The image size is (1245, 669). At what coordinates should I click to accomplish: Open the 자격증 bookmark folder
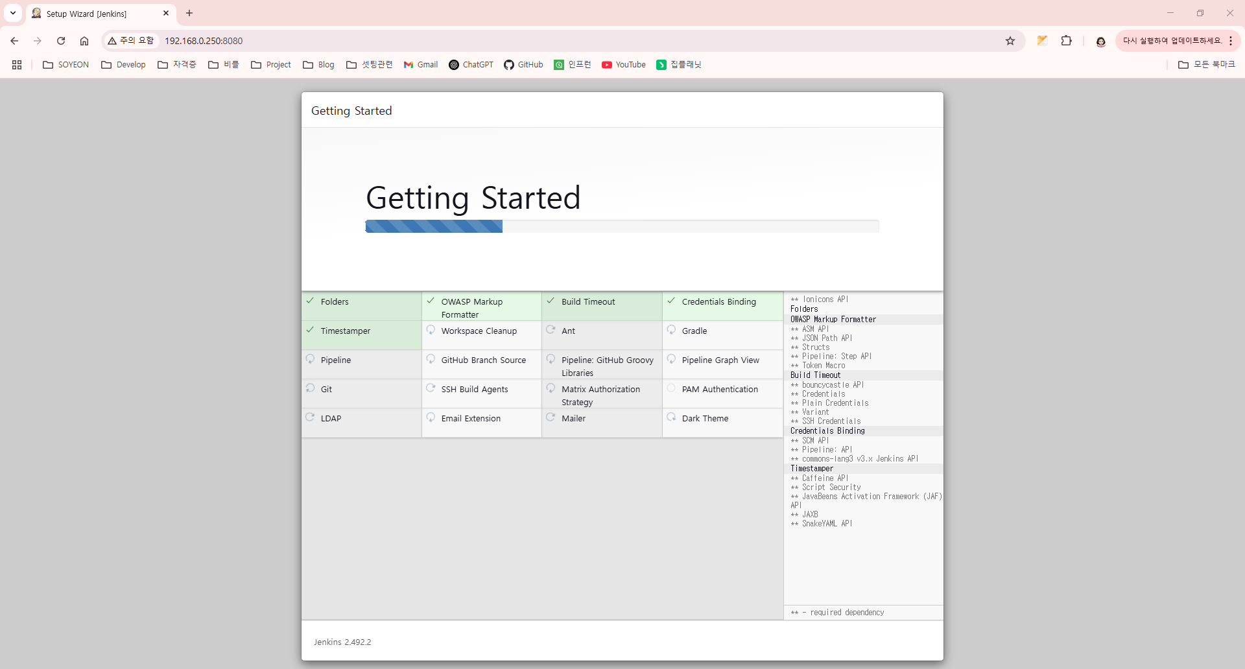pyautogui.click(x=177, y=65)
